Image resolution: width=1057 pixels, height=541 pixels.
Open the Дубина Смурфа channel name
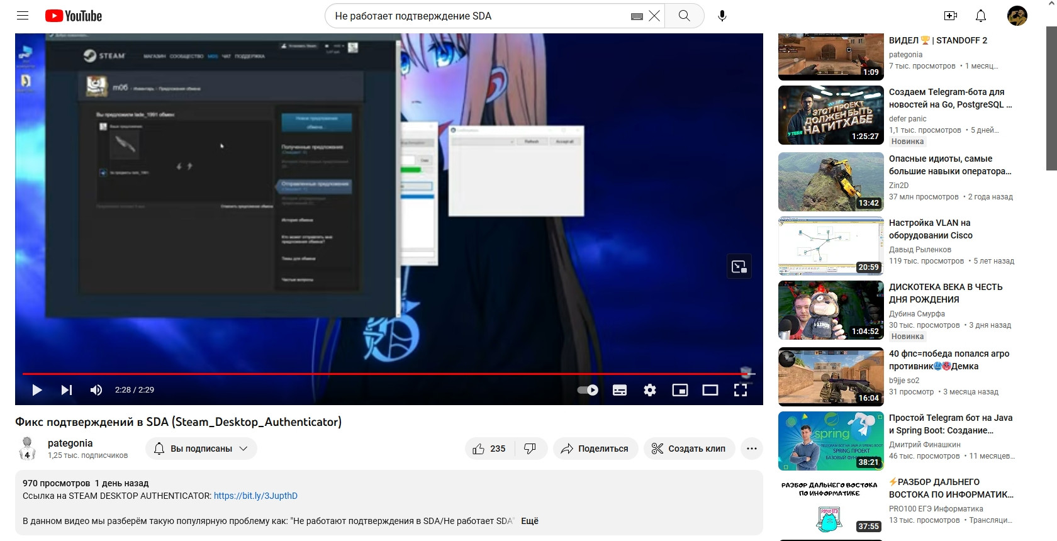coord(917,314)
